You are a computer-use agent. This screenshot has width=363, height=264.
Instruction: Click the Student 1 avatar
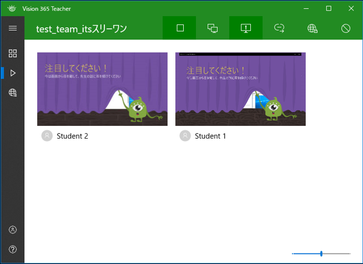click(185, 135)
